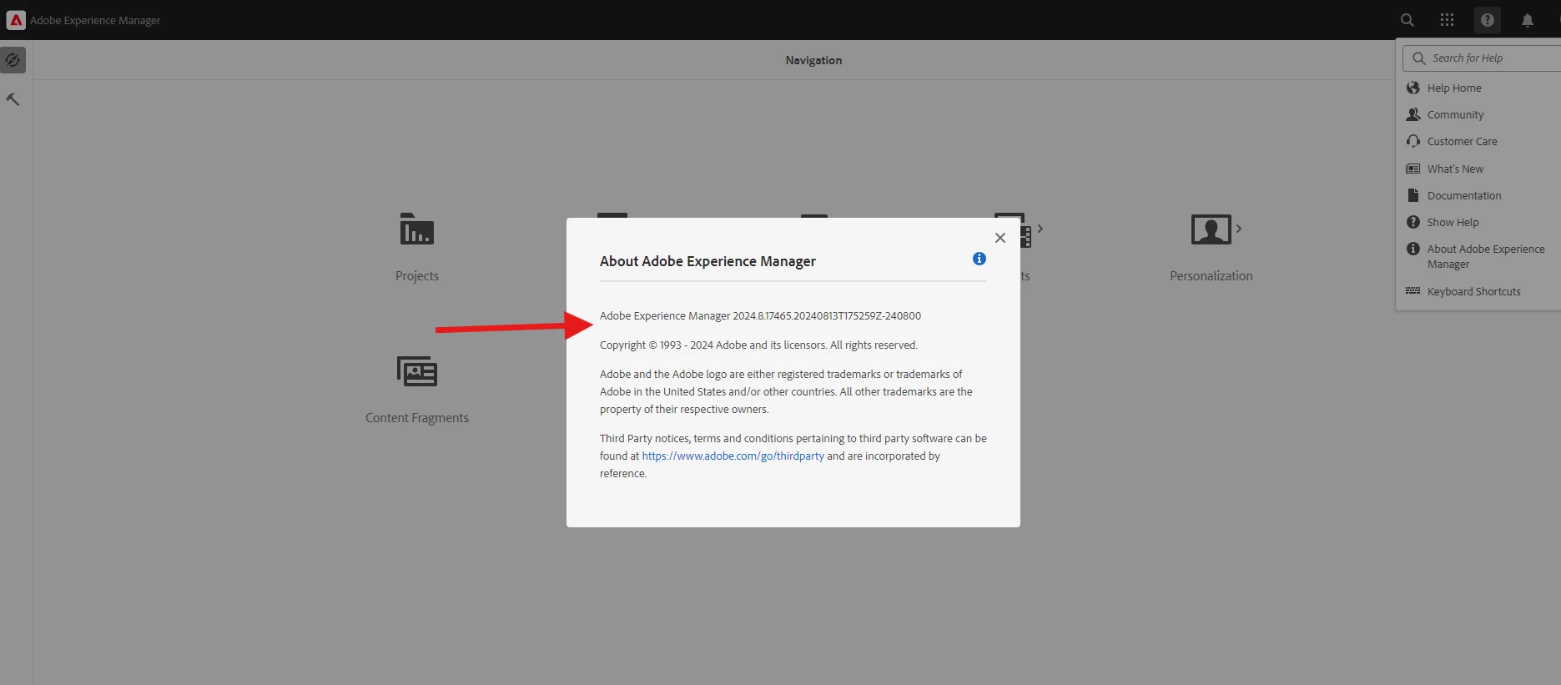Image resolution: width=1561 pixels, height=685 pixels.
Task: Click the Customer Care headset icon
Action: coord(1413,141)
